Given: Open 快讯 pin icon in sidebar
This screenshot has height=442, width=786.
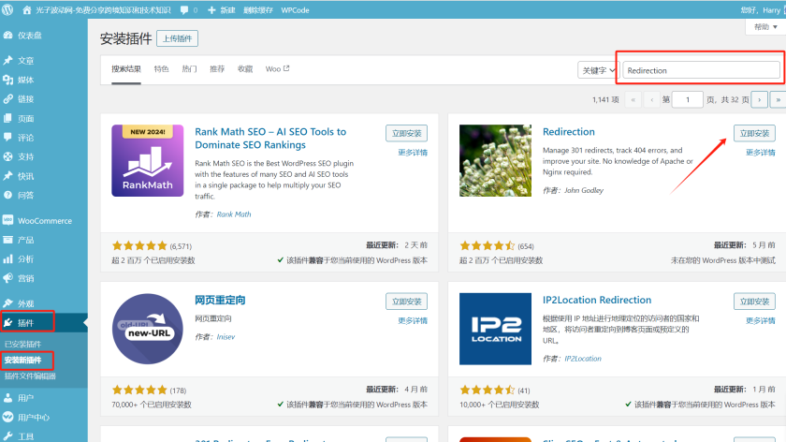Looking at the screenshot, I should 7,176.
